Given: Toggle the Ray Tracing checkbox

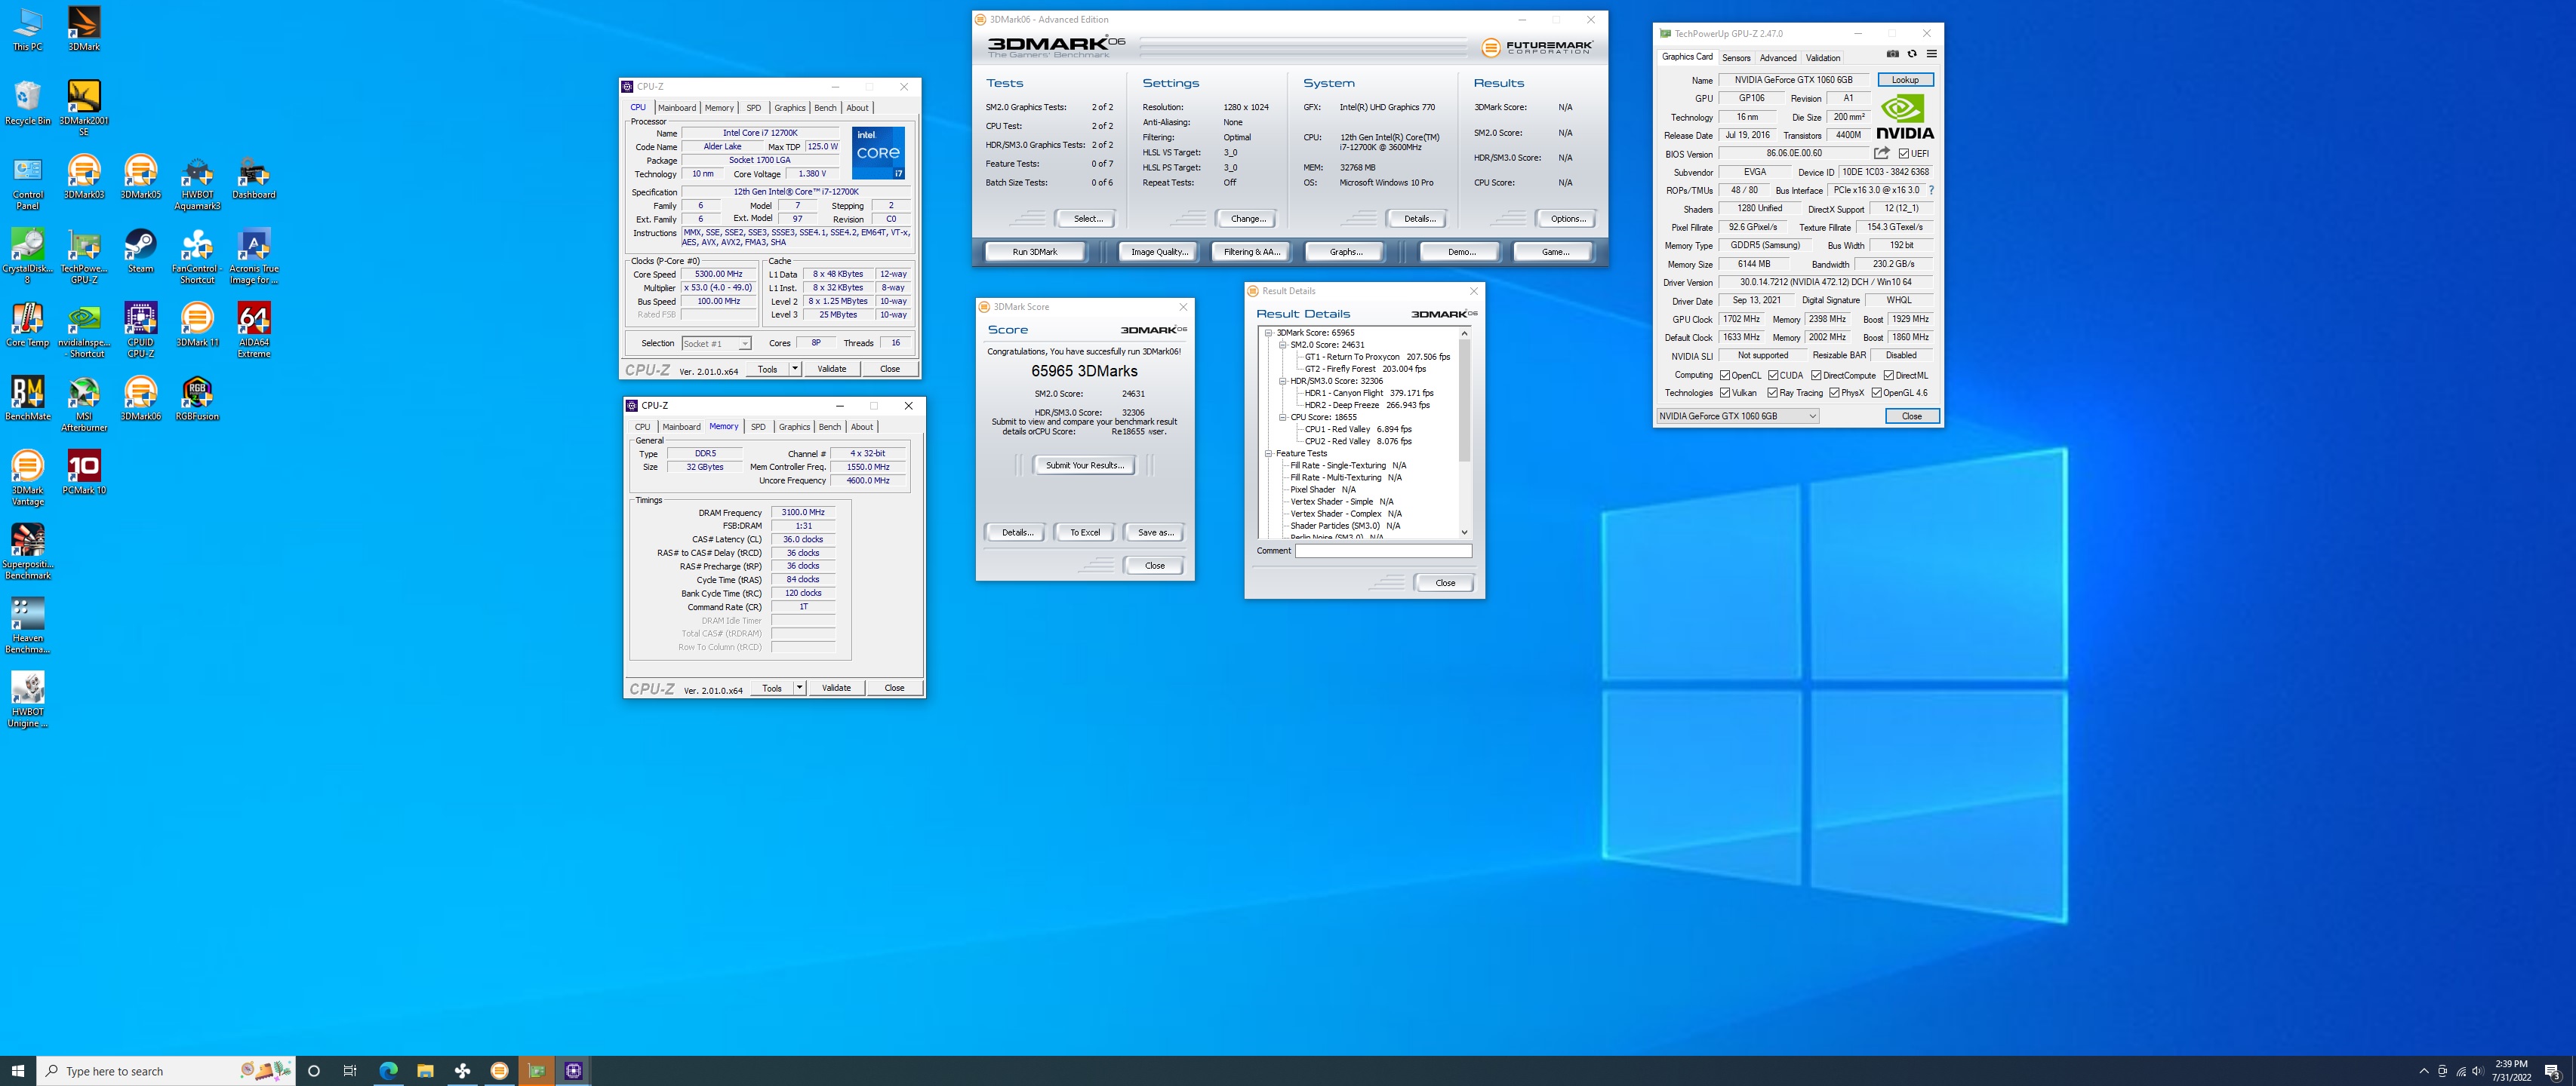Looking at the screenshot, I should coord(1772,393).
